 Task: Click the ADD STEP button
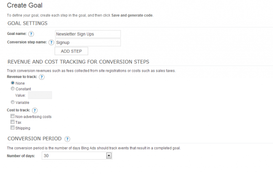tap(71, 51)
